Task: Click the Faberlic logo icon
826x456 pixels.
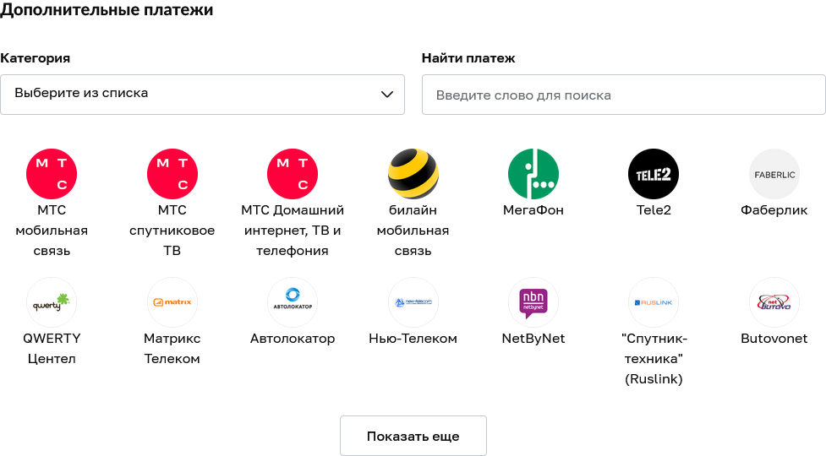Action: (x=774, y=174)
